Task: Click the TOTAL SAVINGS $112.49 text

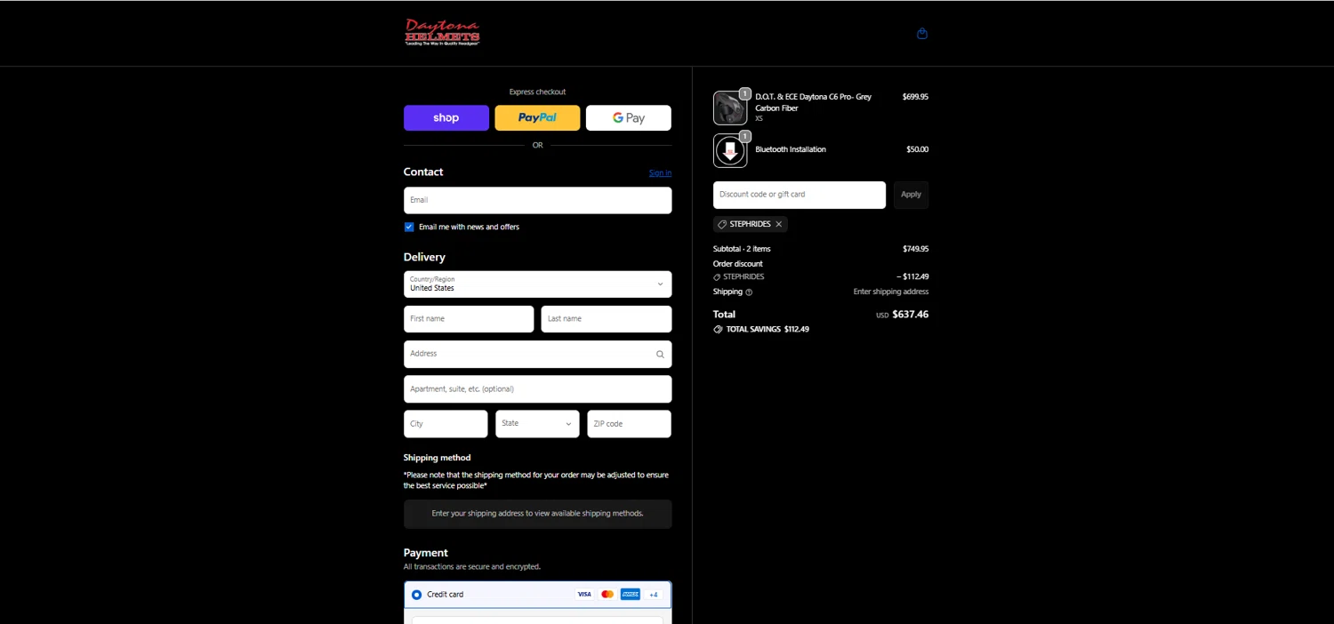Action: (x=767, y=329)
